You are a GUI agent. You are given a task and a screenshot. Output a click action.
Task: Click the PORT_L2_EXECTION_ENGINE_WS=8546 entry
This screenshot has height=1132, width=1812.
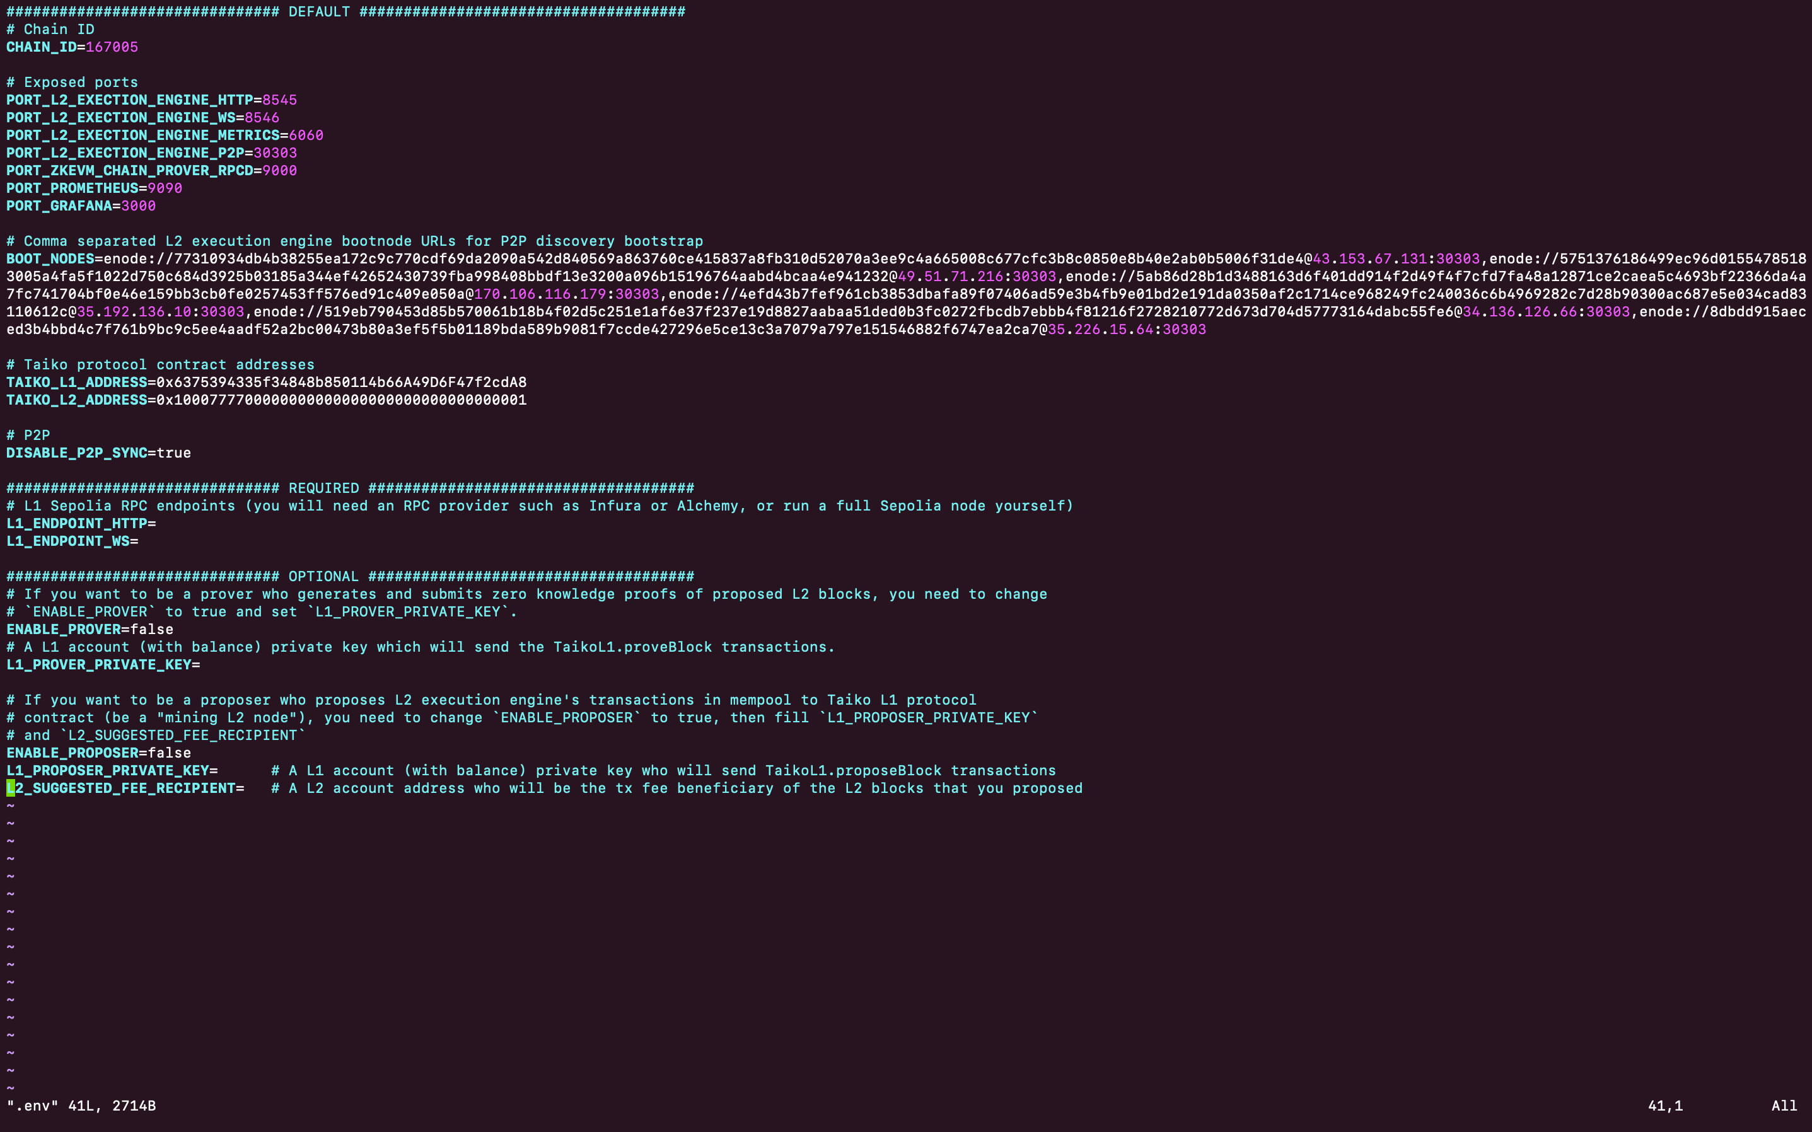[x=142, y=117]
